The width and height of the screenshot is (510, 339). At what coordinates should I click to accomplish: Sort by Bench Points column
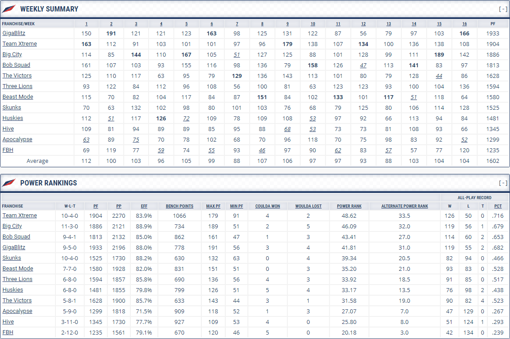pos(180,206)
